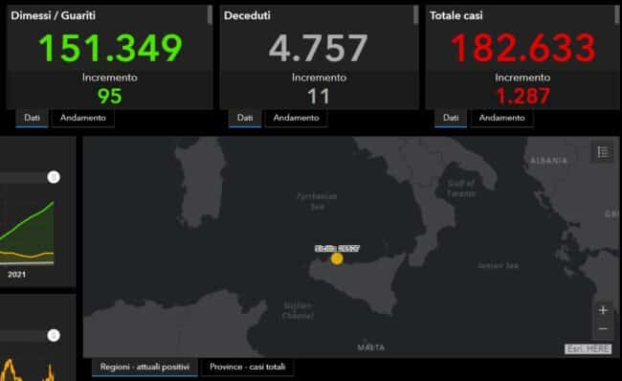Click the Ionian Sea map label

pyautogui.click(x=498, y=265)
